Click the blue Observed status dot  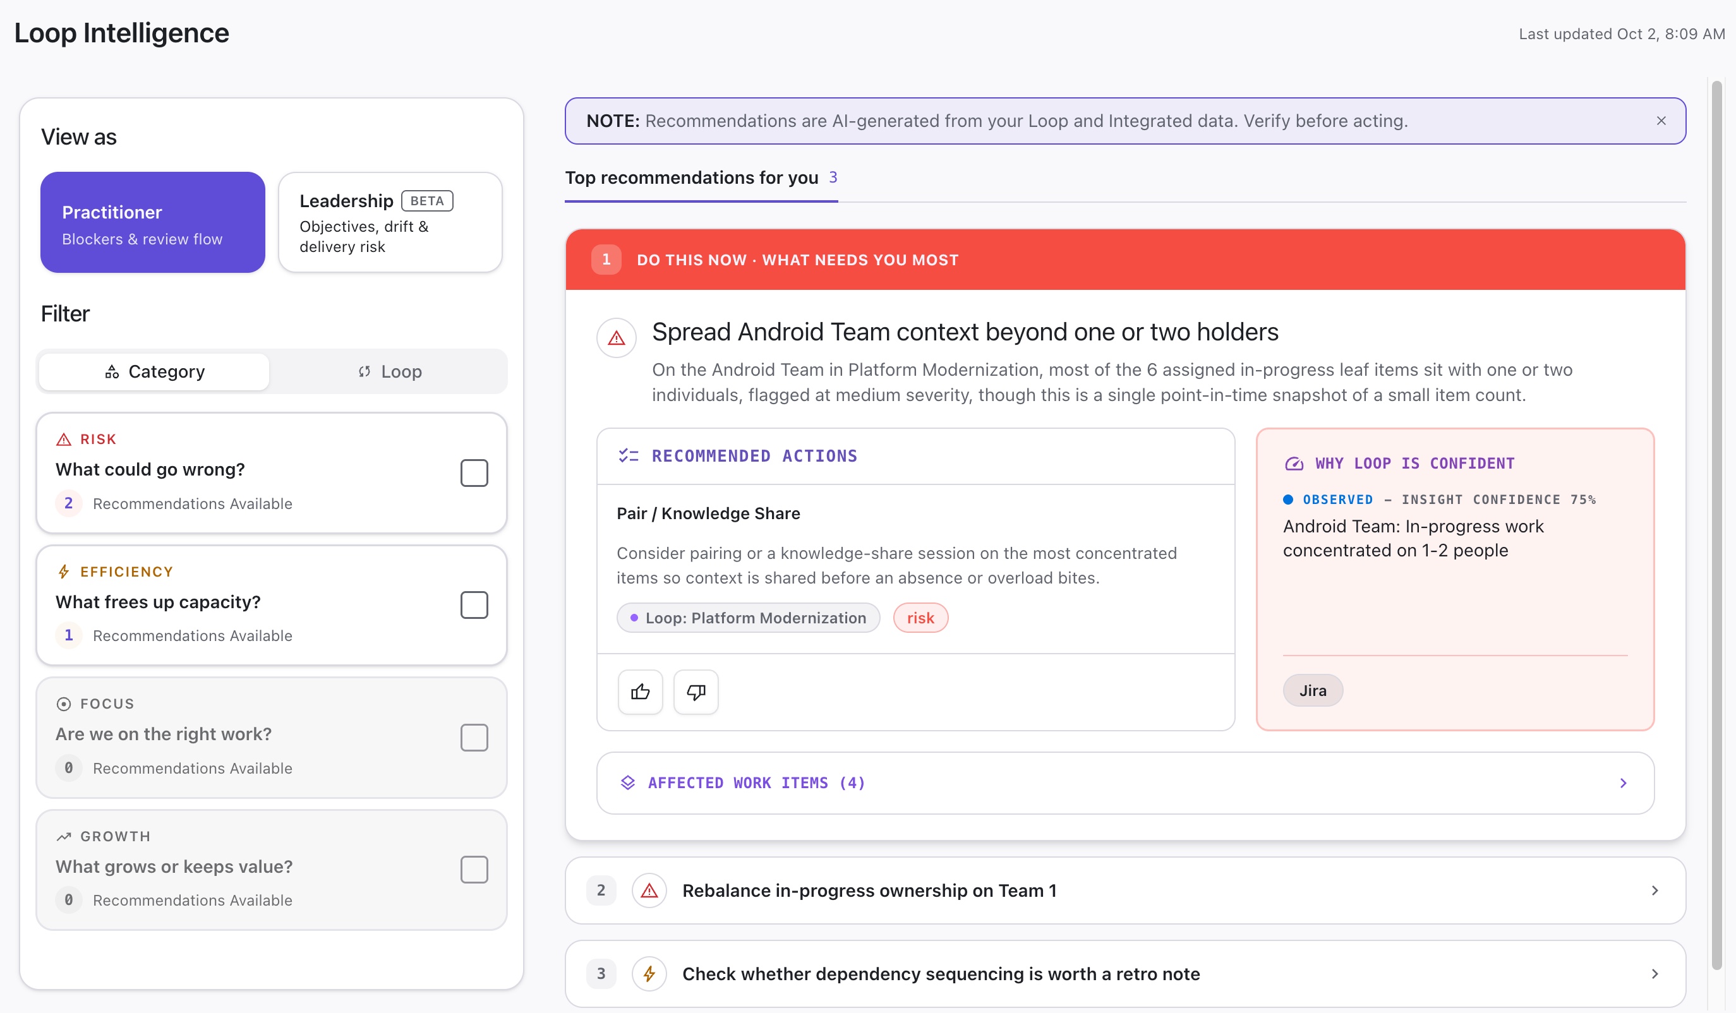pyautogui.click(x=1287, y=500)
